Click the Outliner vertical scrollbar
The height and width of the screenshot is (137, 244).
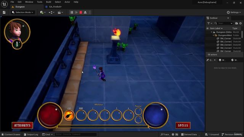pyautogui.click(x=242, y=34)
